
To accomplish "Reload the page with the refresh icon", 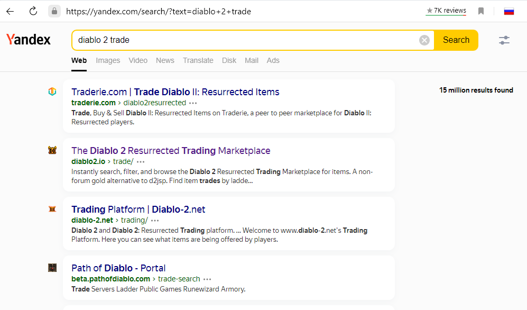I will click(x=33, y=11).
